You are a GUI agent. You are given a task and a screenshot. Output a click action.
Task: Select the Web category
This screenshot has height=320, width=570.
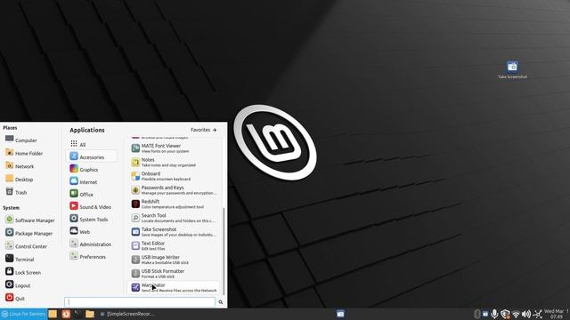click(x=92, y=231)
